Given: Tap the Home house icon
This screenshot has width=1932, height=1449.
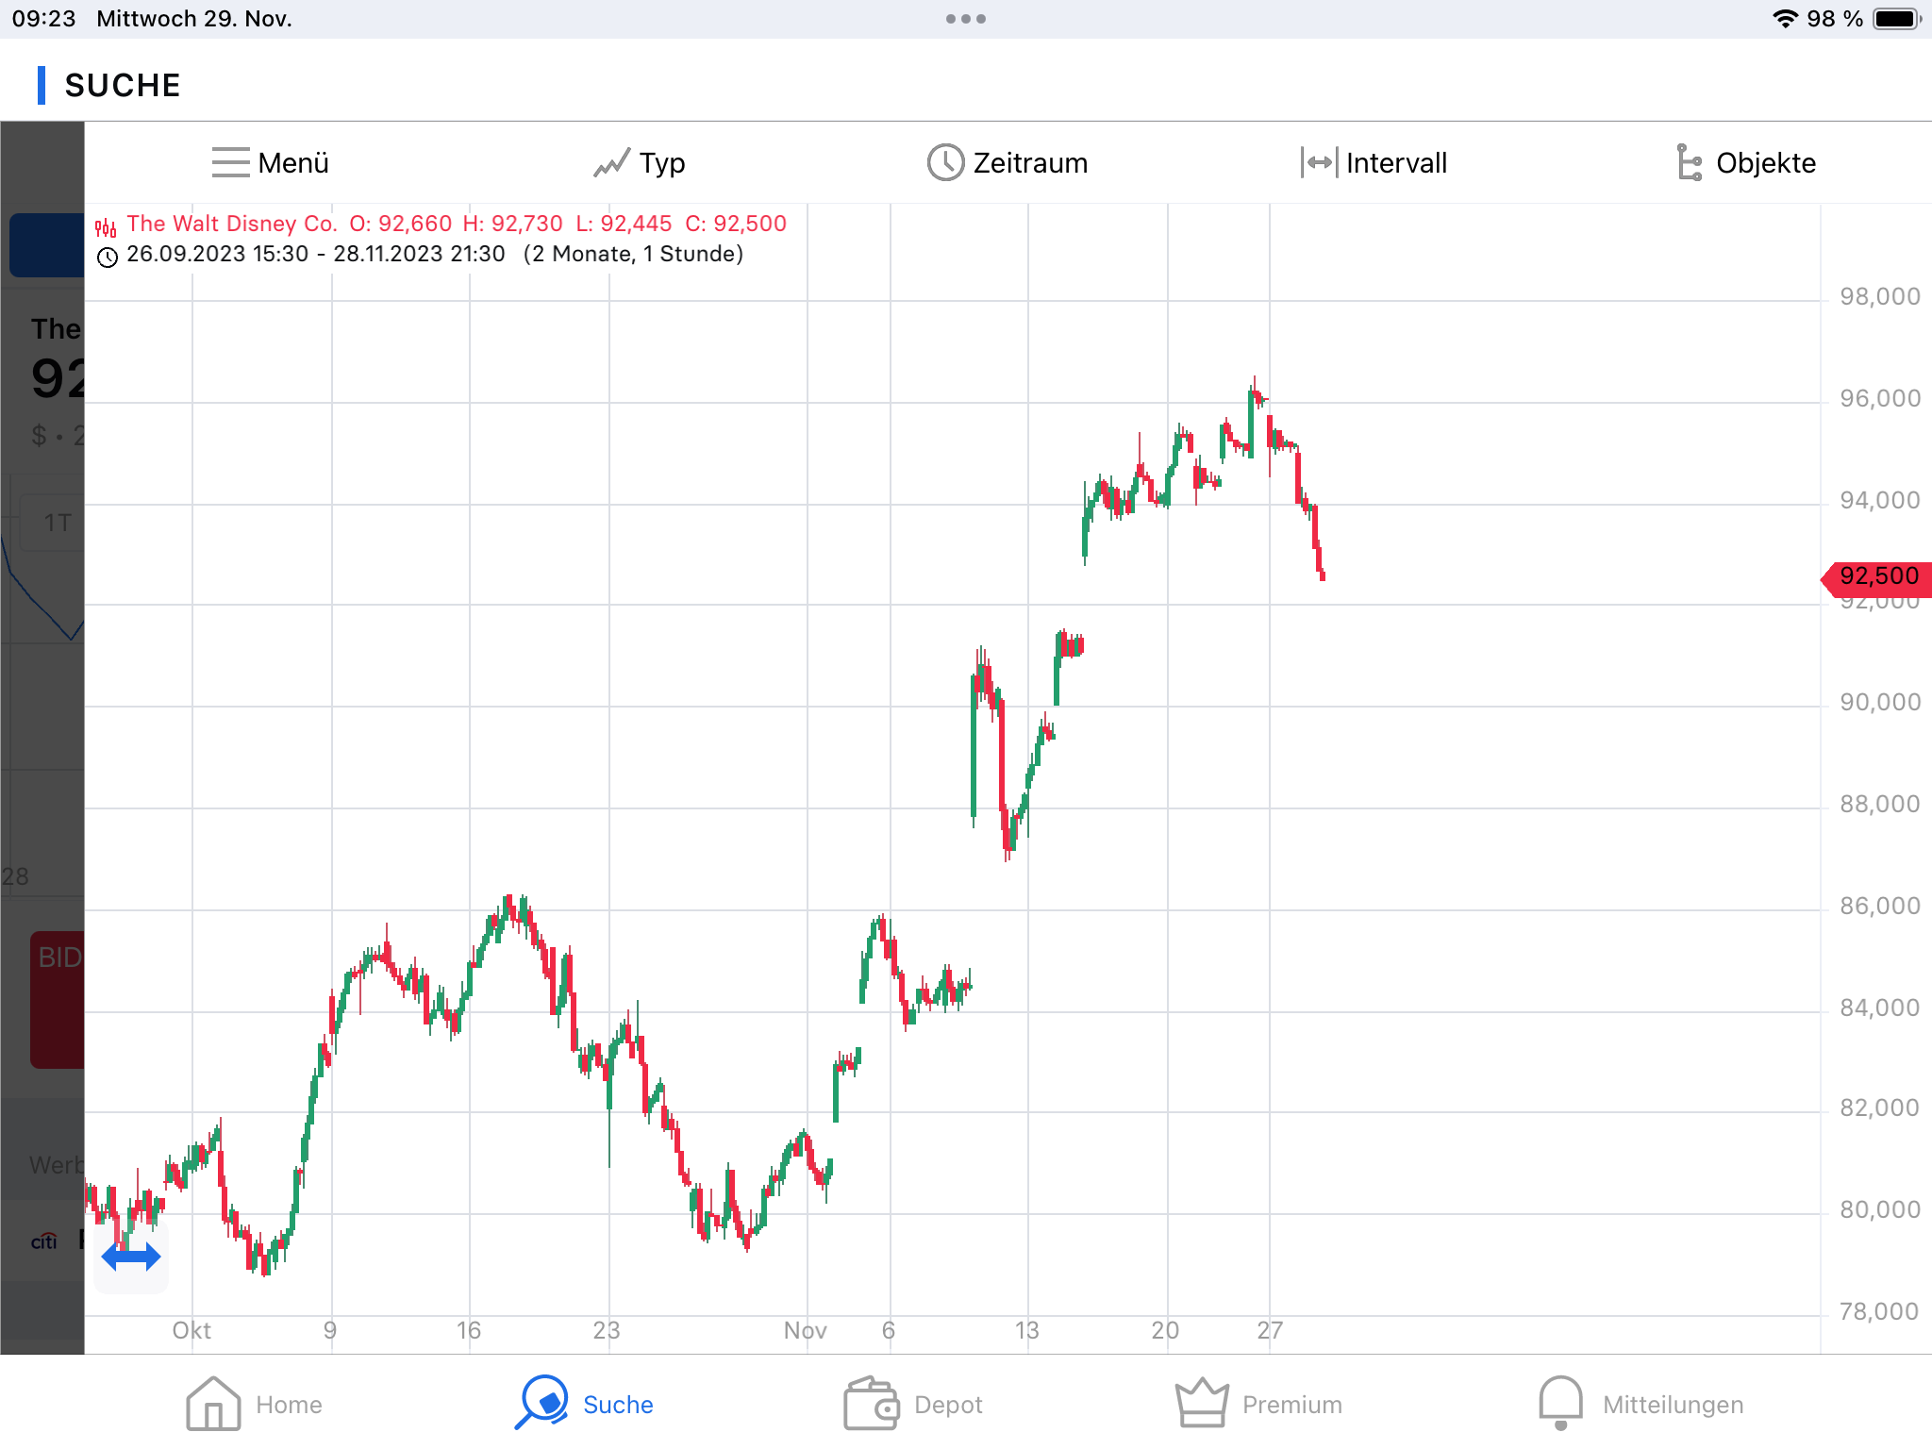Looking at the screenshot, I should point(213,1404).
